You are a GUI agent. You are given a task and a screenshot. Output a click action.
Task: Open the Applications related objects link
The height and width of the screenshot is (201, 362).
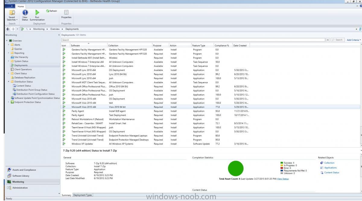pyautogui.click(x=330, y=168)
